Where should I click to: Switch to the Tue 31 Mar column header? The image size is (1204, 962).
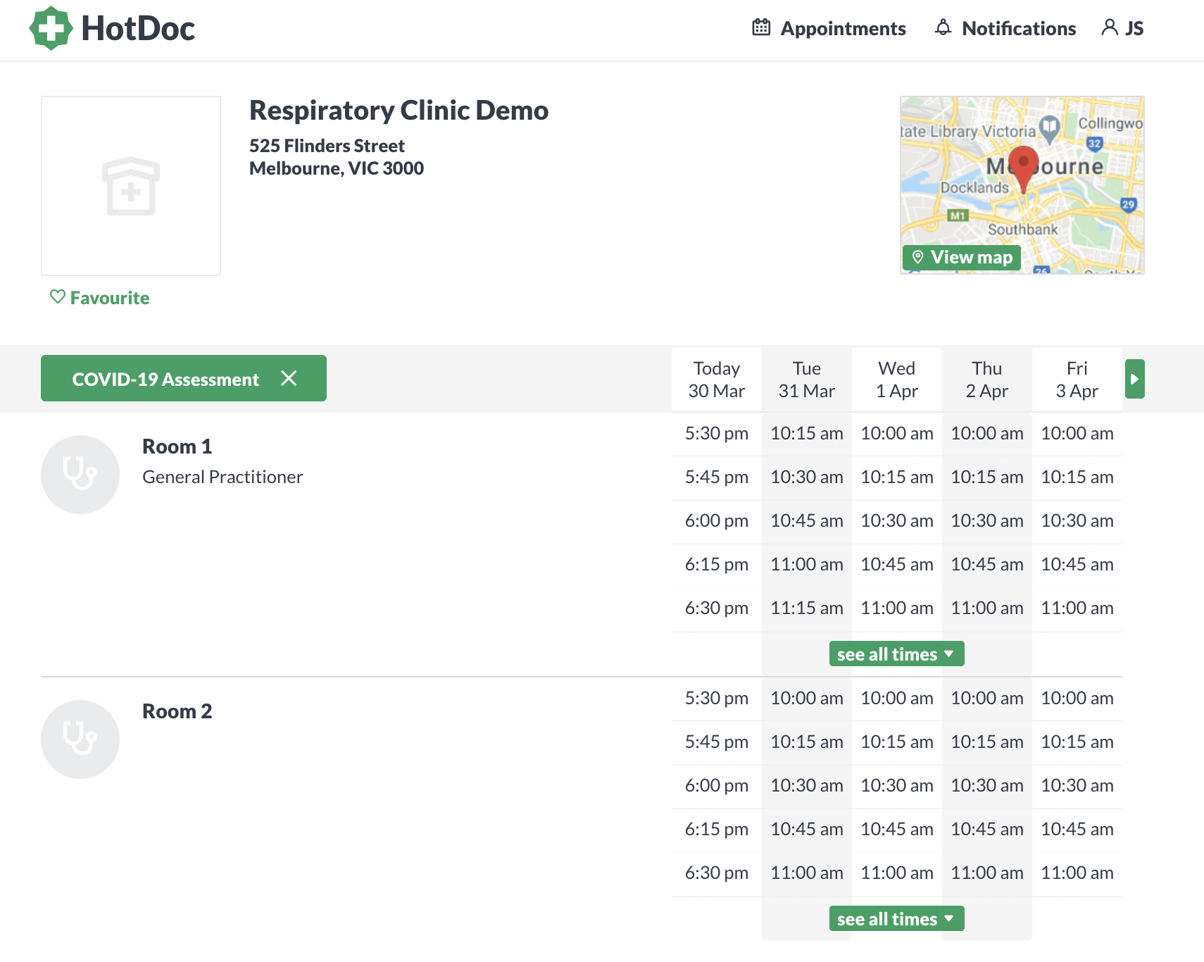[806, 379]
